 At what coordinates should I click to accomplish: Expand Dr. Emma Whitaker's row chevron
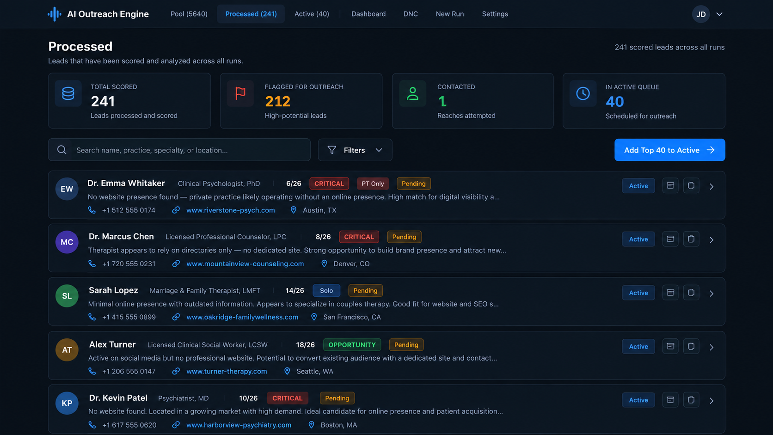click(x=712, y=186)
